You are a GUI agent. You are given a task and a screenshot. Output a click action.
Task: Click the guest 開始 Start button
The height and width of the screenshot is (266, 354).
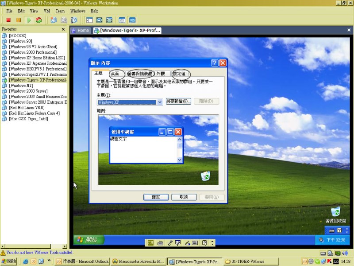click(88, 240)
